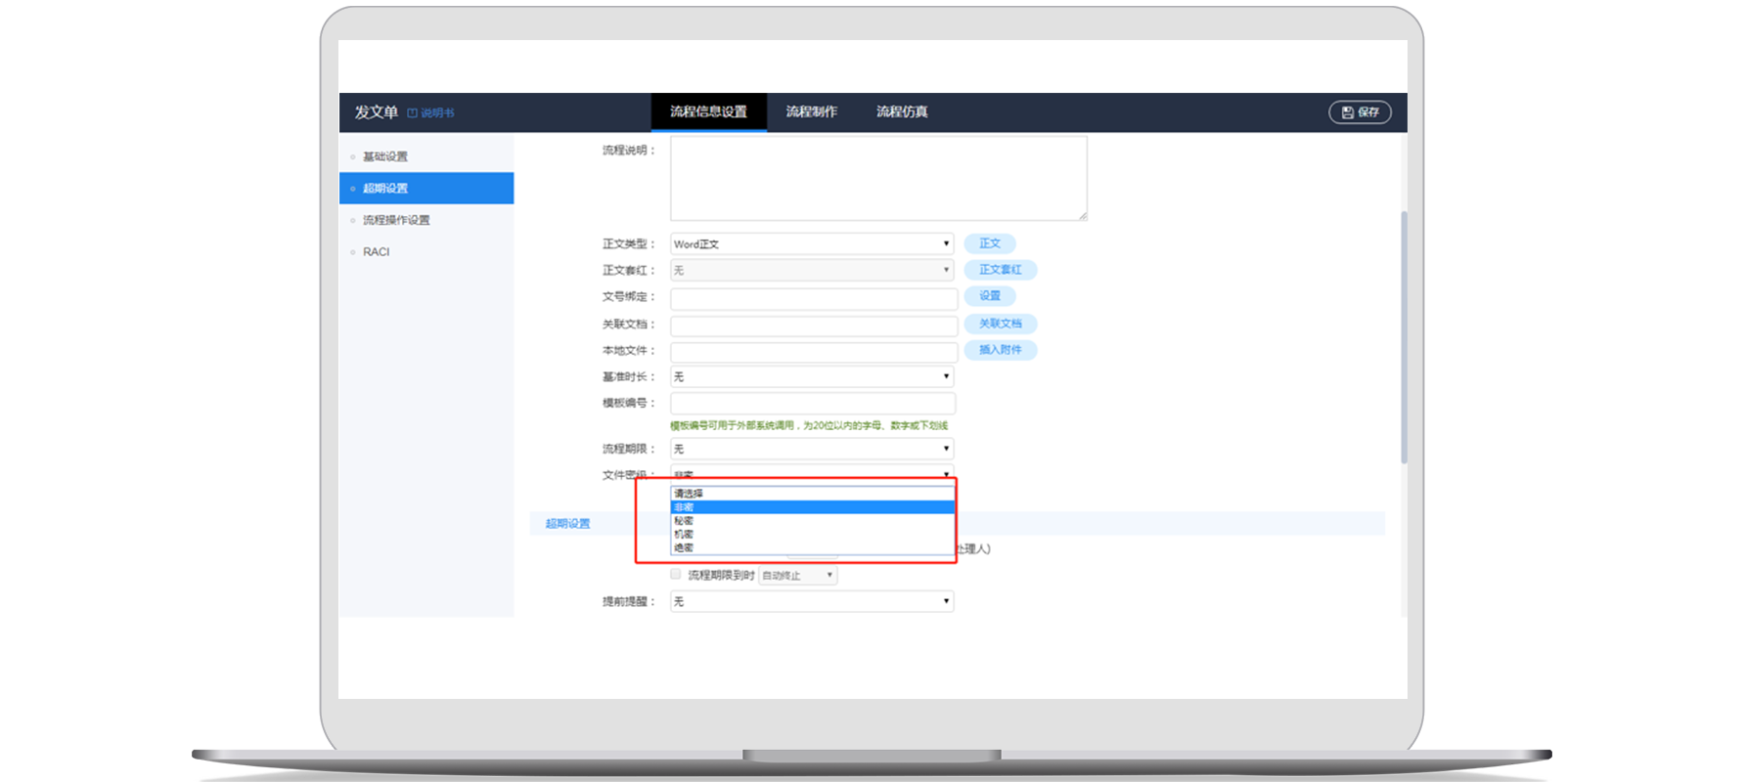
Task: Expand the 提前提醒 dropdown
Action: (x=811, y=601)
